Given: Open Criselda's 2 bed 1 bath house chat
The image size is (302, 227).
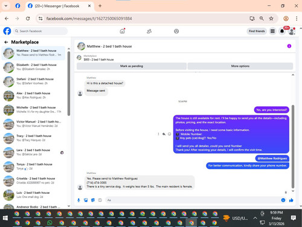Looking at the screenshot, I should click(33, 181).
